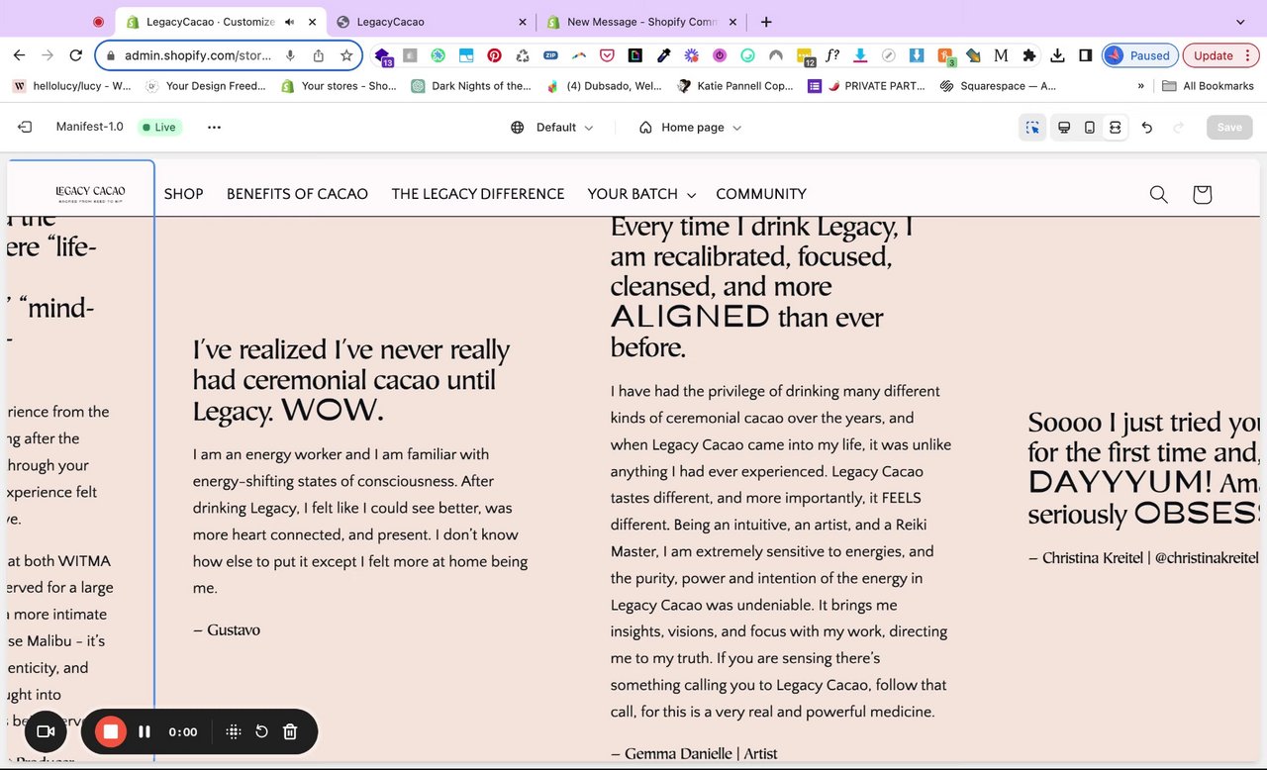Switch to fullscreen preview mode
The image size is (1267, 770).
tap(1115, 127)
